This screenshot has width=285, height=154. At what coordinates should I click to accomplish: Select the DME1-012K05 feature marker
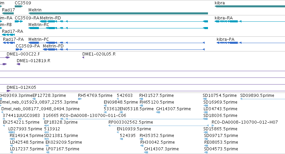pos(8,91)
